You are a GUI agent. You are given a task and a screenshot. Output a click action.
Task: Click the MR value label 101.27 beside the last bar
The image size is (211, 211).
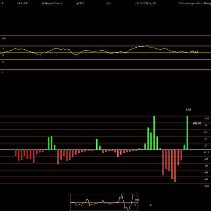(x=197, y=123)
